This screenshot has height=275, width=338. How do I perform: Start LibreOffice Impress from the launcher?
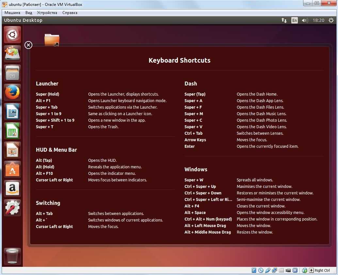point(12,150)
